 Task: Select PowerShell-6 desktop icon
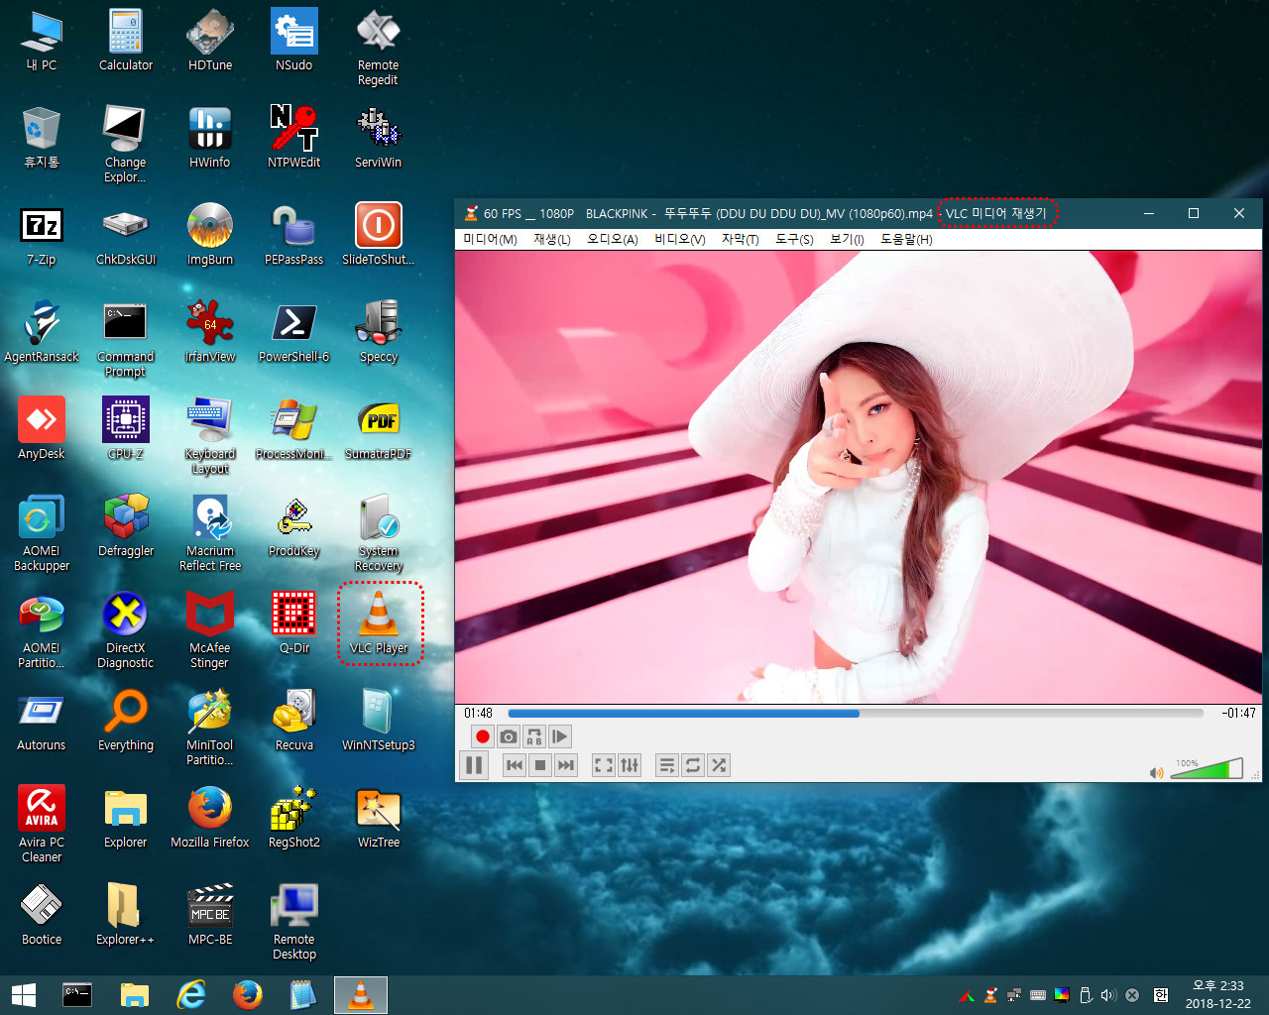coord(294,331)
